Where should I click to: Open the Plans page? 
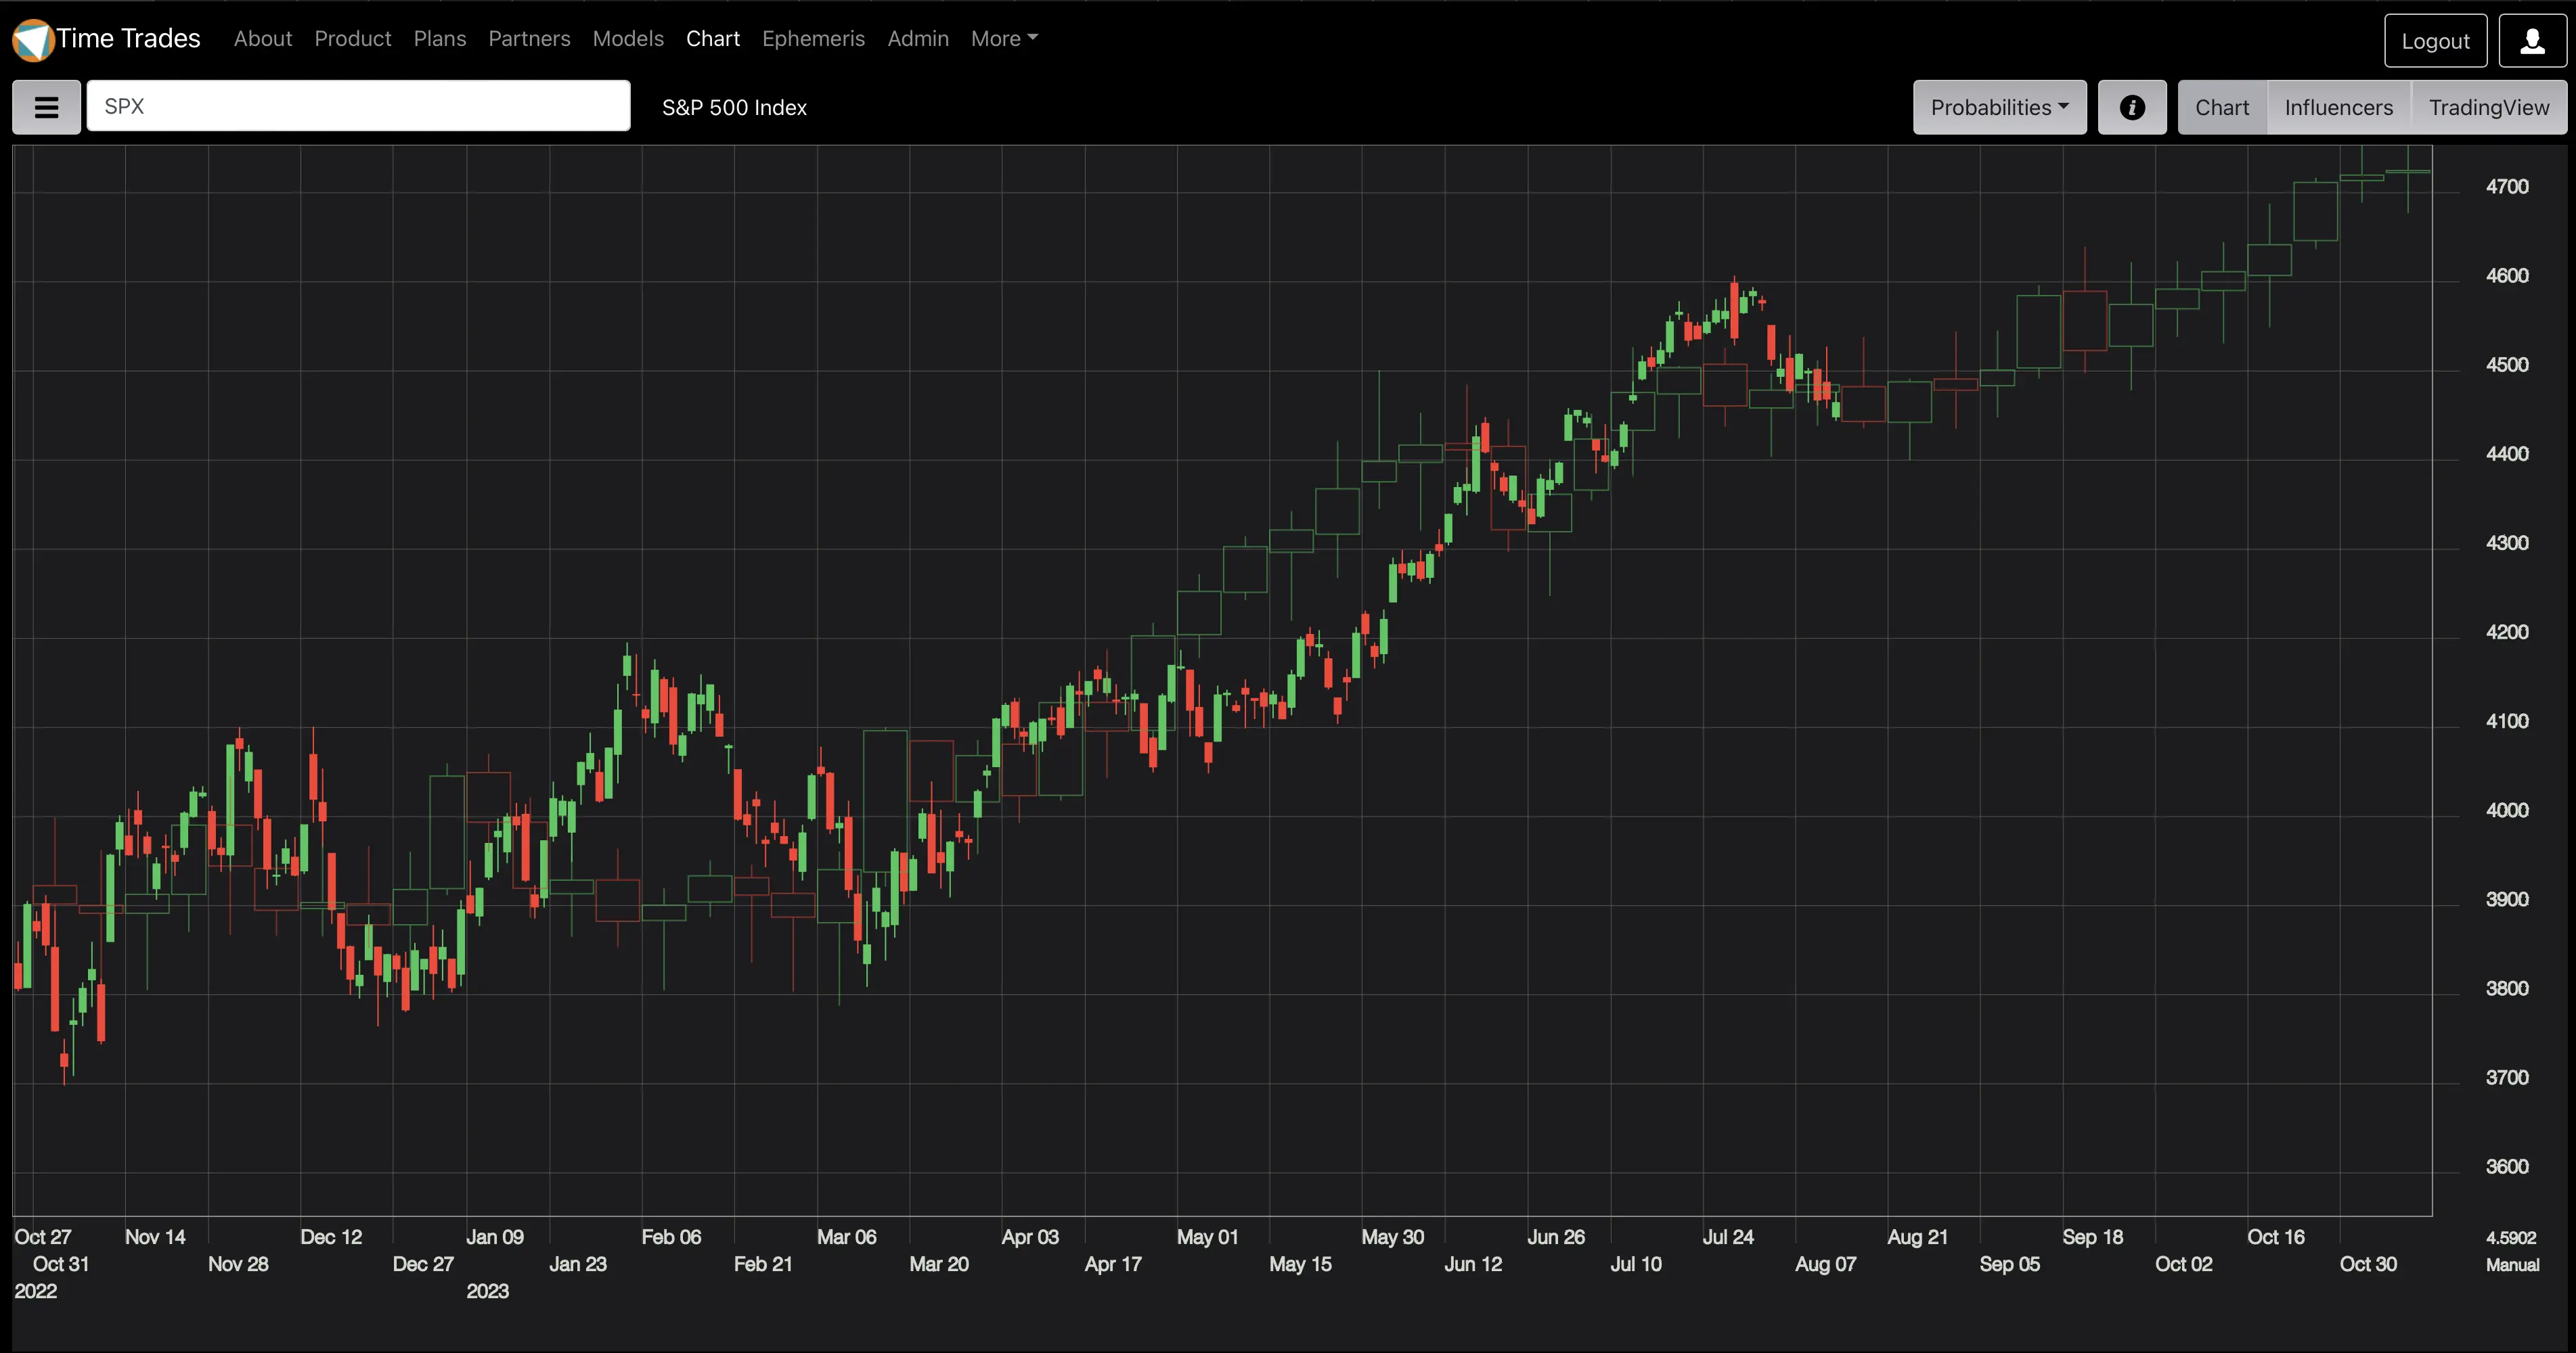pos(440,38)
